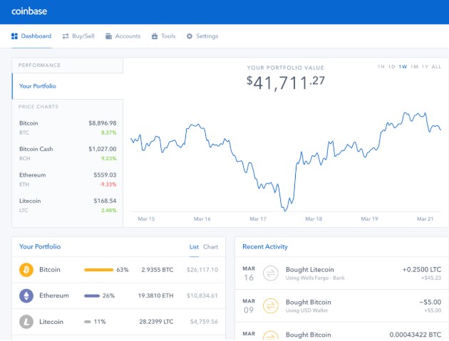
Task: Switch portfolio view to Chart
Action: click(211, 247)
